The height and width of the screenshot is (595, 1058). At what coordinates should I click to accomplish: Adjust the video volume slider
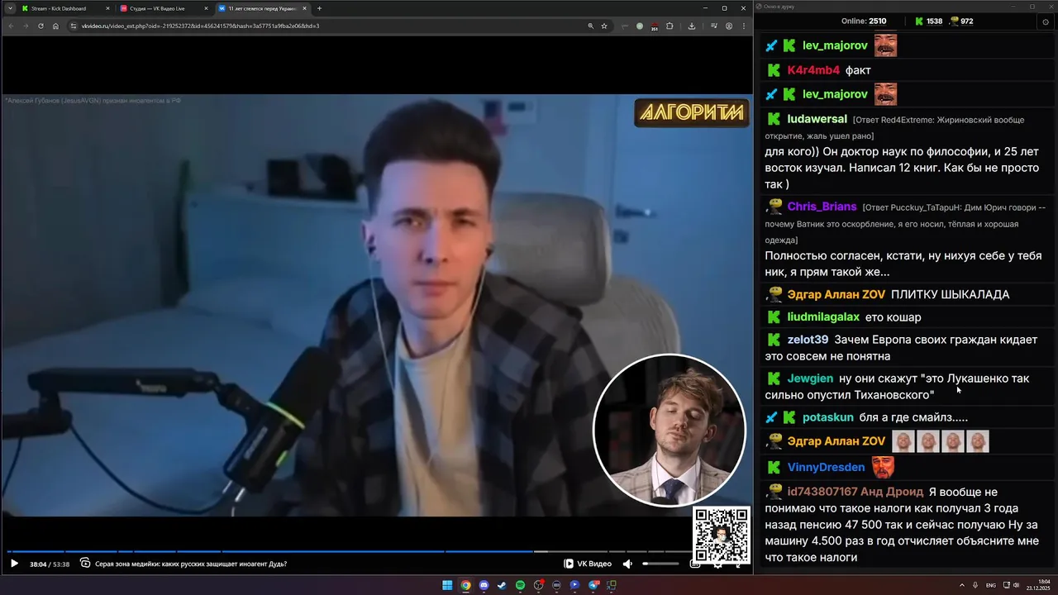point(660,564)
